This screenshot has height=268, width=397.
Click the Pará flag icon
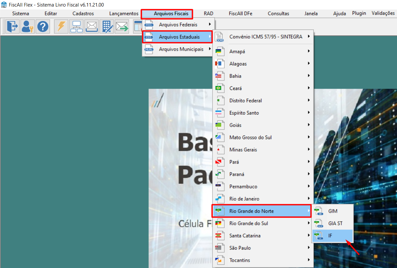219,162
